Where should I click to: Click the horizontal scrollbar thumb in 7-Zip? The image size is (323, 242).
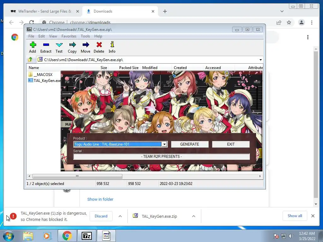77,176
